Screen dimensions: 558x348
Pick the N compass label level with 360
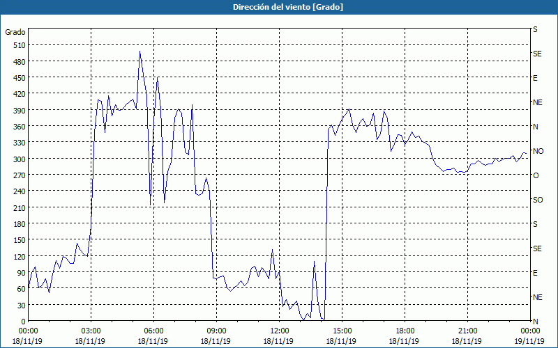[535, 127]
